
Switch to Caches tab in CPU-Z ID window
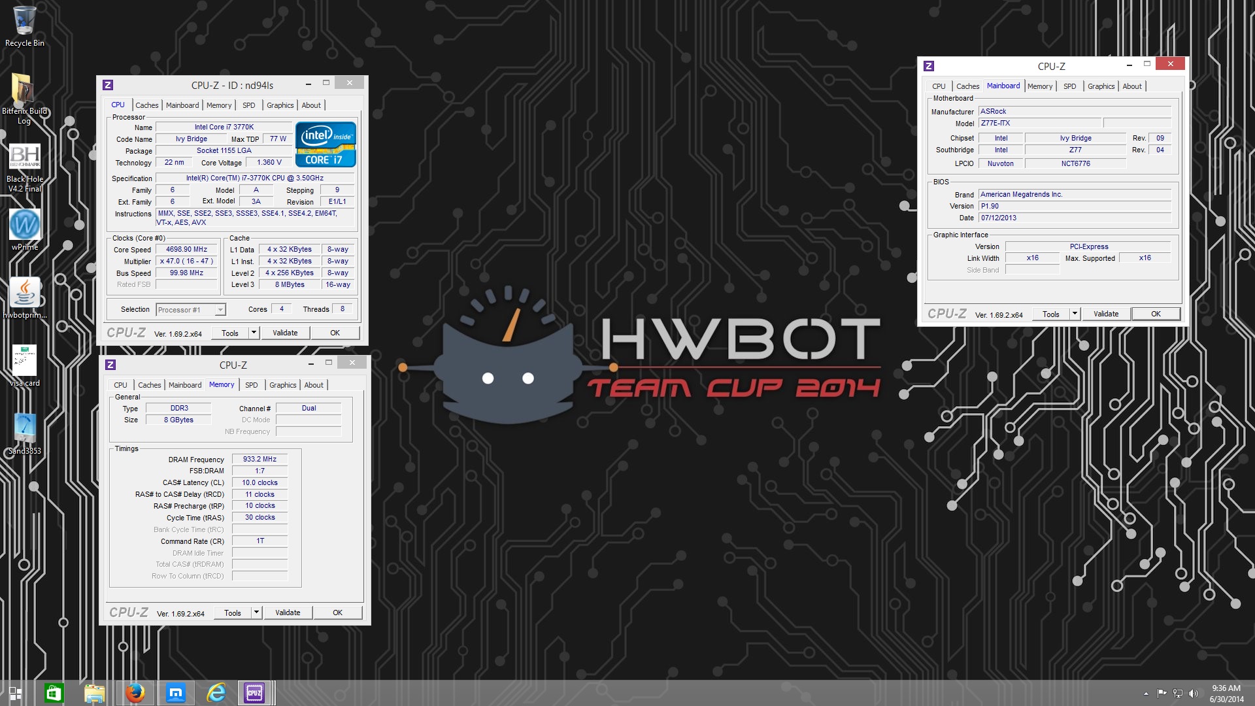click(x=147, y=105)
